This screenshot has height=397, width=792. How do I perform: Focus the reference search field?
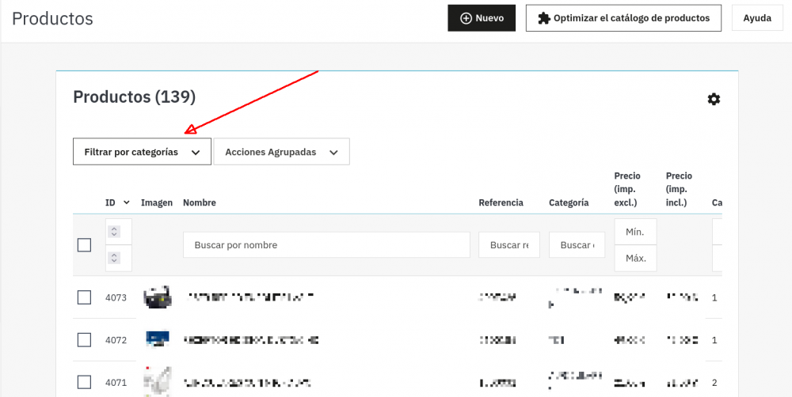click(509, 245)
